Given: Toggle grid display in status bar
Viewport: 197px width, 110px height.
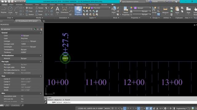Looking at the screenshot, I should (113, 108).
